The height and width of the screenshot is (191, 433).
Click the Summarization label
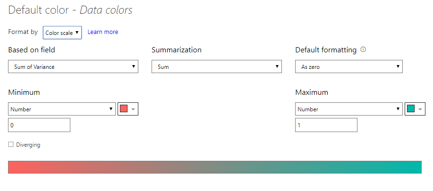coord(177,50)
